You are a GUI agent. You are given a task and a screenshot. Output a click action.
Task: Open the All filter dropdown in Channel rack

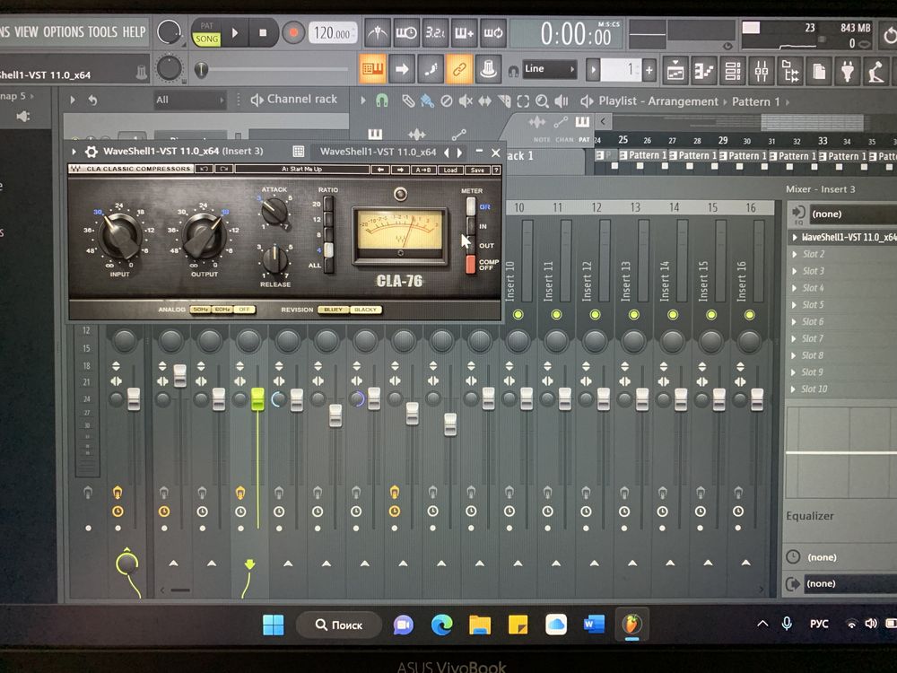click(x=188, y=101)
